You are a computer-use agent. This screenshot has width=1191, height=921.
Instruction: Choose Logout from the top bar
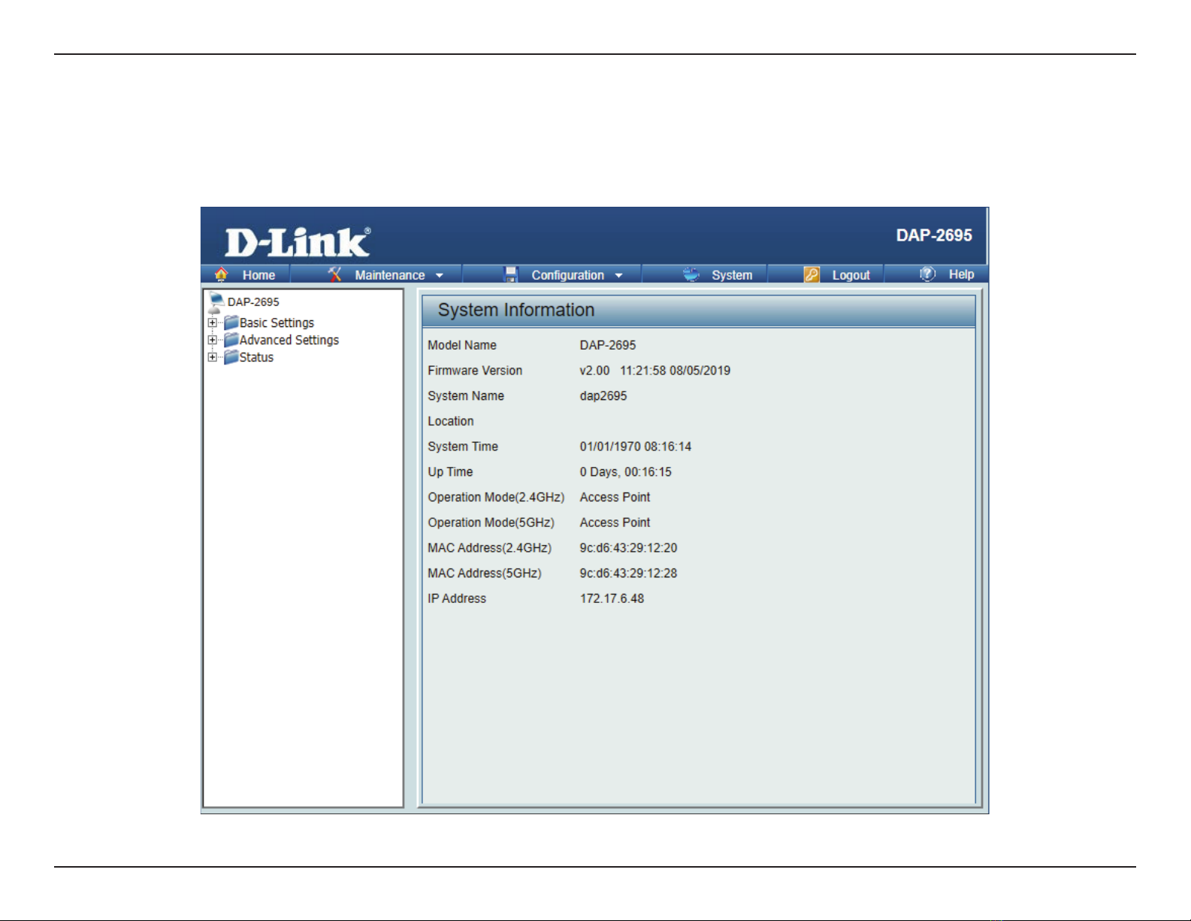[x=851, y=275]
